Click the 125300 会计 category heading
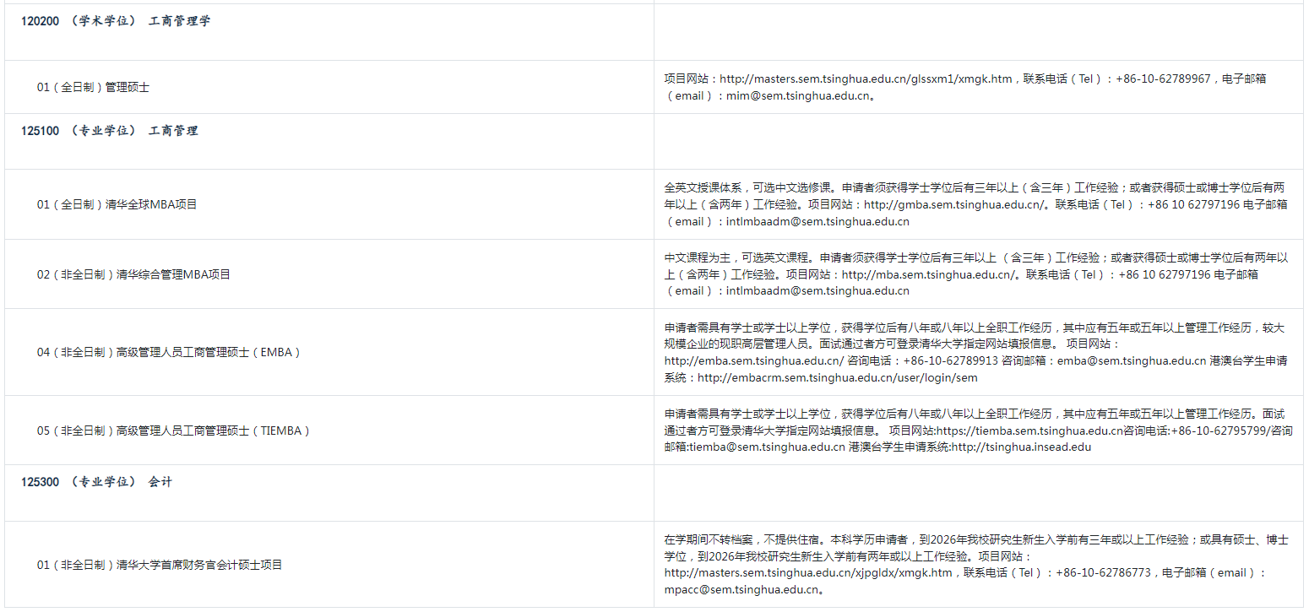The image size is (1309, 612). pos(97,482)
